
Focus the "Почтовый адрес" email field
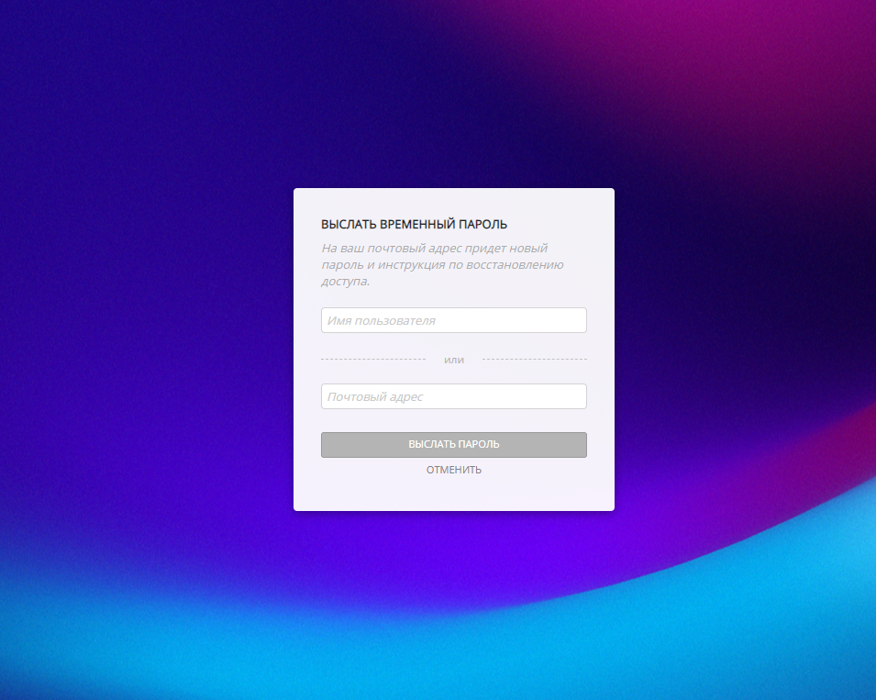(x=453, y=396)
